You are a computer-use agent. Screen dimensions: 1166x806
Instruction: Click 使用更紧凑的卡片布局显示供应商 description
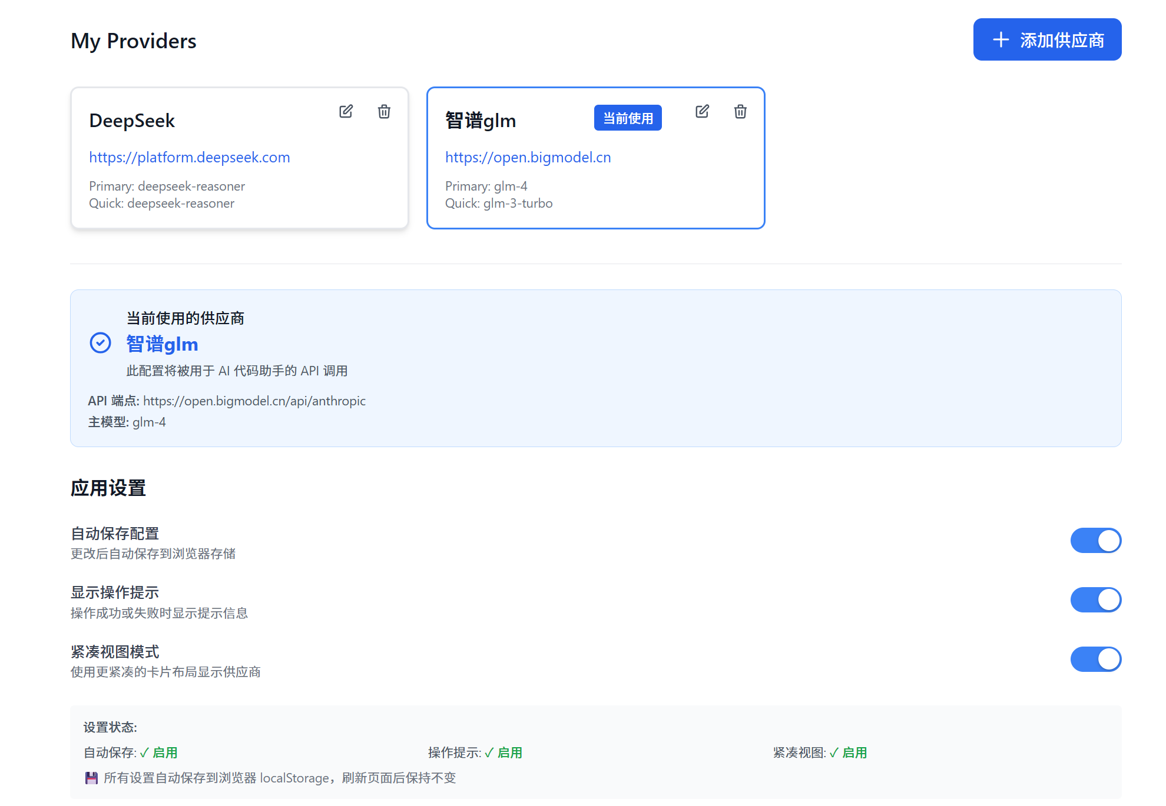click(165, 672)
